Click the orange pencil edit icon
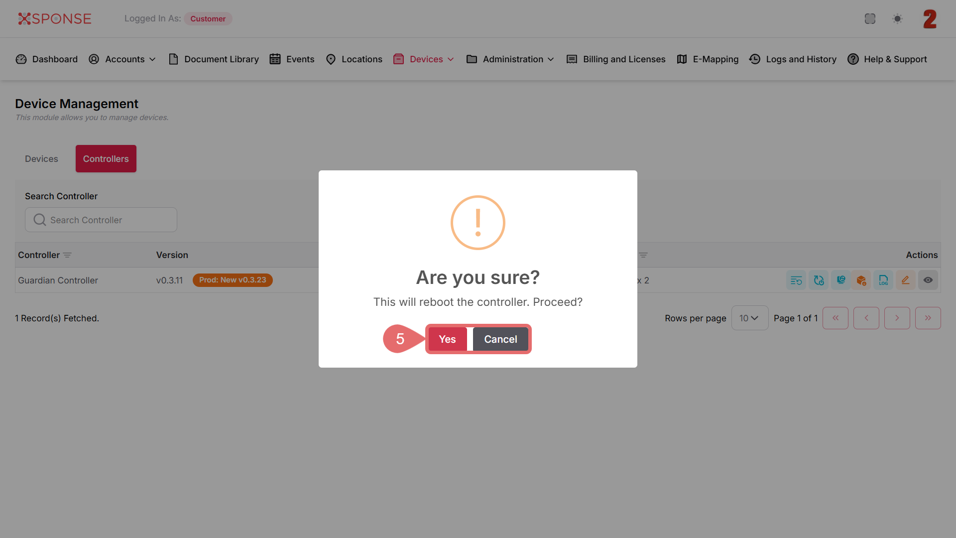956x538 pixels. (x=906, y=280)
